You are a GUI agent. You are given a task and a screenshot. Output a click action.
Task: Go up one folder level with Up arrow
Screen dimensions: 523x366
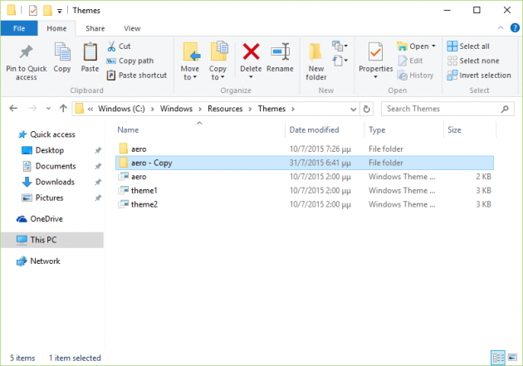(x=63, y=109)
